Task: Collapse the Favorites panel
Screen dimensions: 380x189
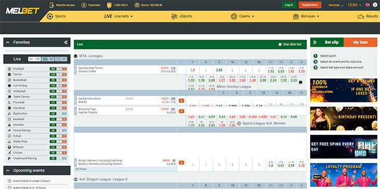Action: coord(8,42)
